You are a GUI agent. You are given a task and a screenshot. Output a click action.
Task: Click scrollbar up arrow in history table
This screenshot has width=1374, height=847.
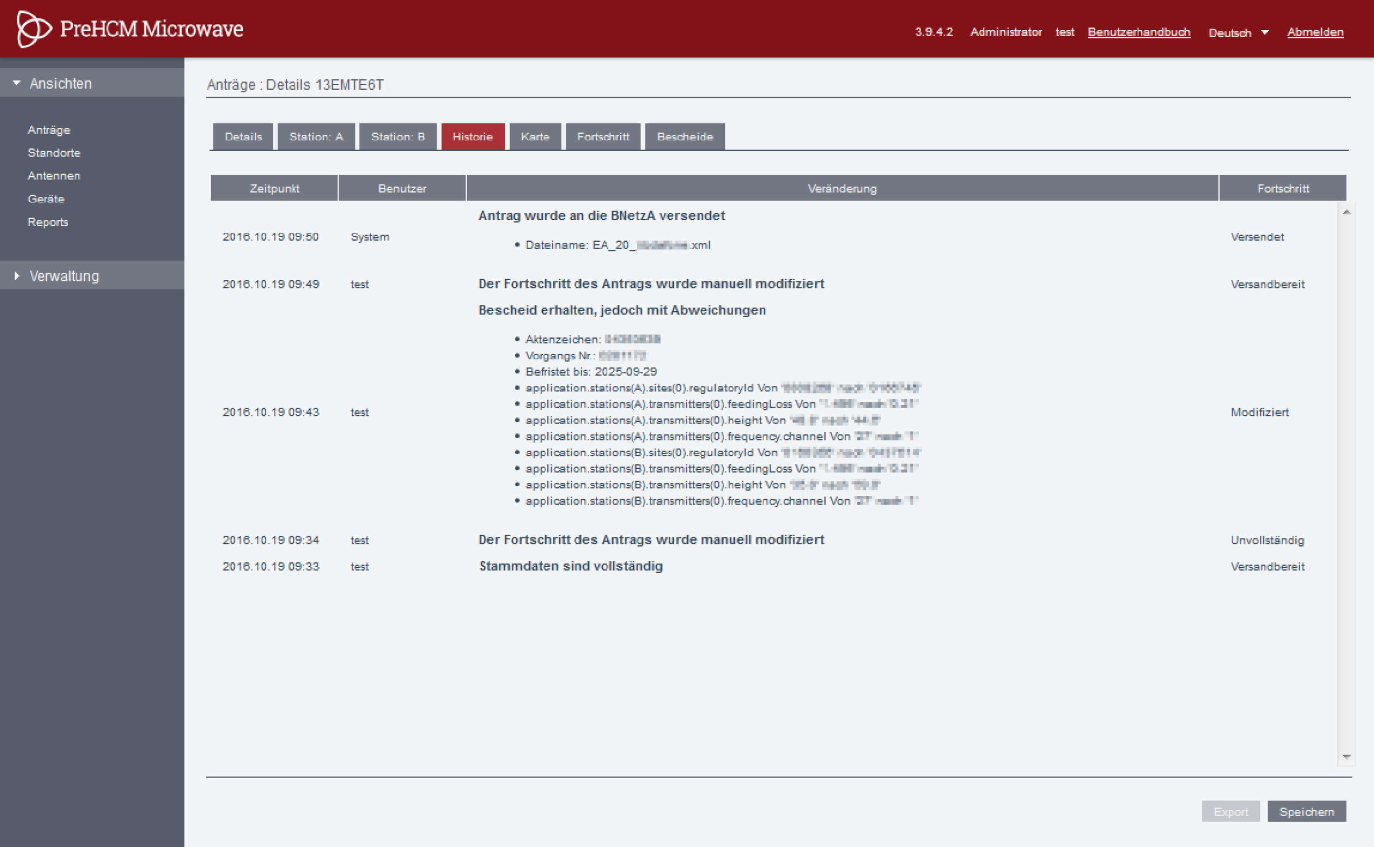point(1346,212)
